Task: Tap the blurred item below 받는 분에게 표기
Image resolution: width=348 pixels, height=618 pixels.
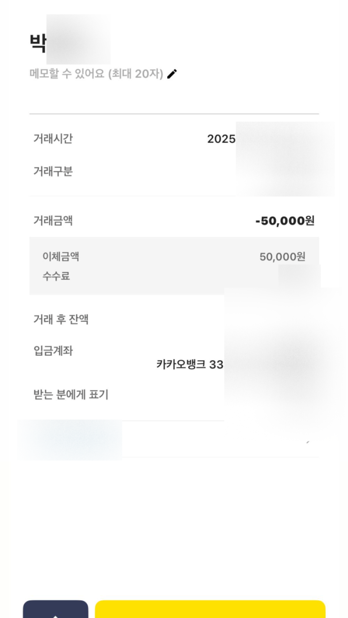Action: click(70, 440)
